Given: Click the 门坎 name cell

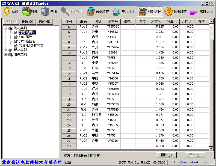Looking at the screenshot, I should click(98, 89).
